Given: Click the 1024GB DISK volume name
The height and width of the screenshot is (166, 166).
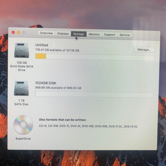Looking at the screenshot, I should coord(46,83).
